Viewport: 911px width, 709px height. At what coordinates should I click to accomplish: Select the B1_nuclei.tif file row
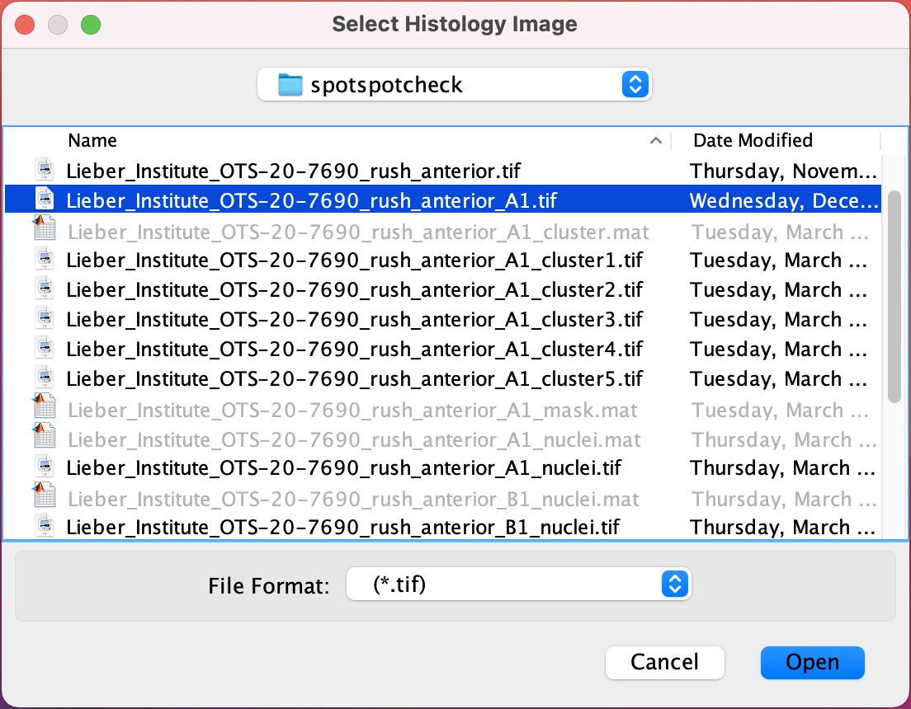coord(355,526)
